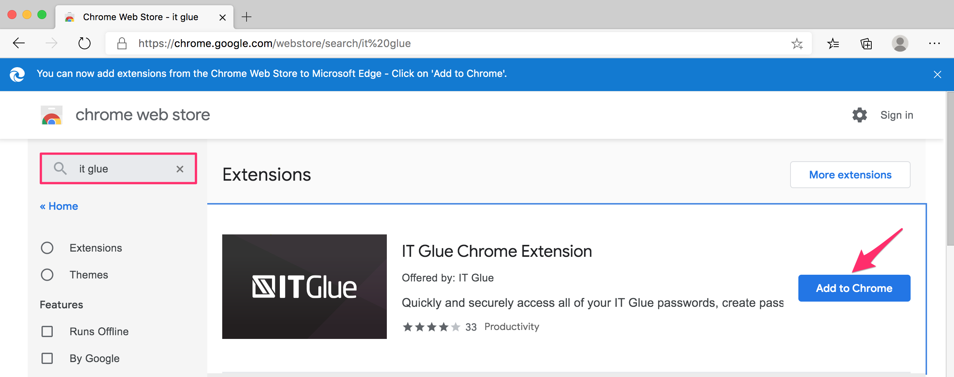Image resolution: width=954 pixels, height=377 pixels.
Task: Clear the search box with the X
Action: 180,169
